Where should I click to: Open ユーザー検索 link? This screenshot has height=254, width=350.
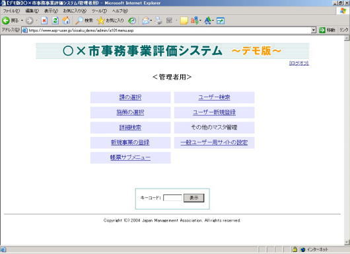214,97
